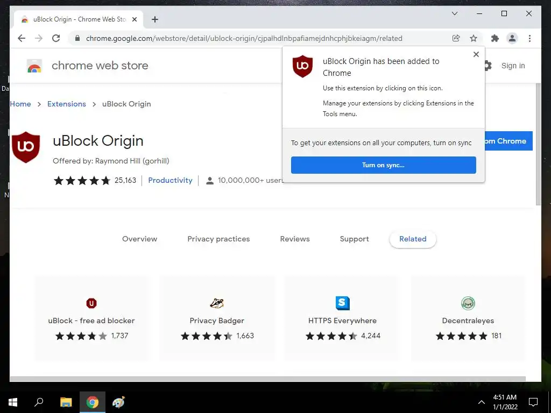Open the Windows Start menu
The image size is (551, 413).
[13, 402]
